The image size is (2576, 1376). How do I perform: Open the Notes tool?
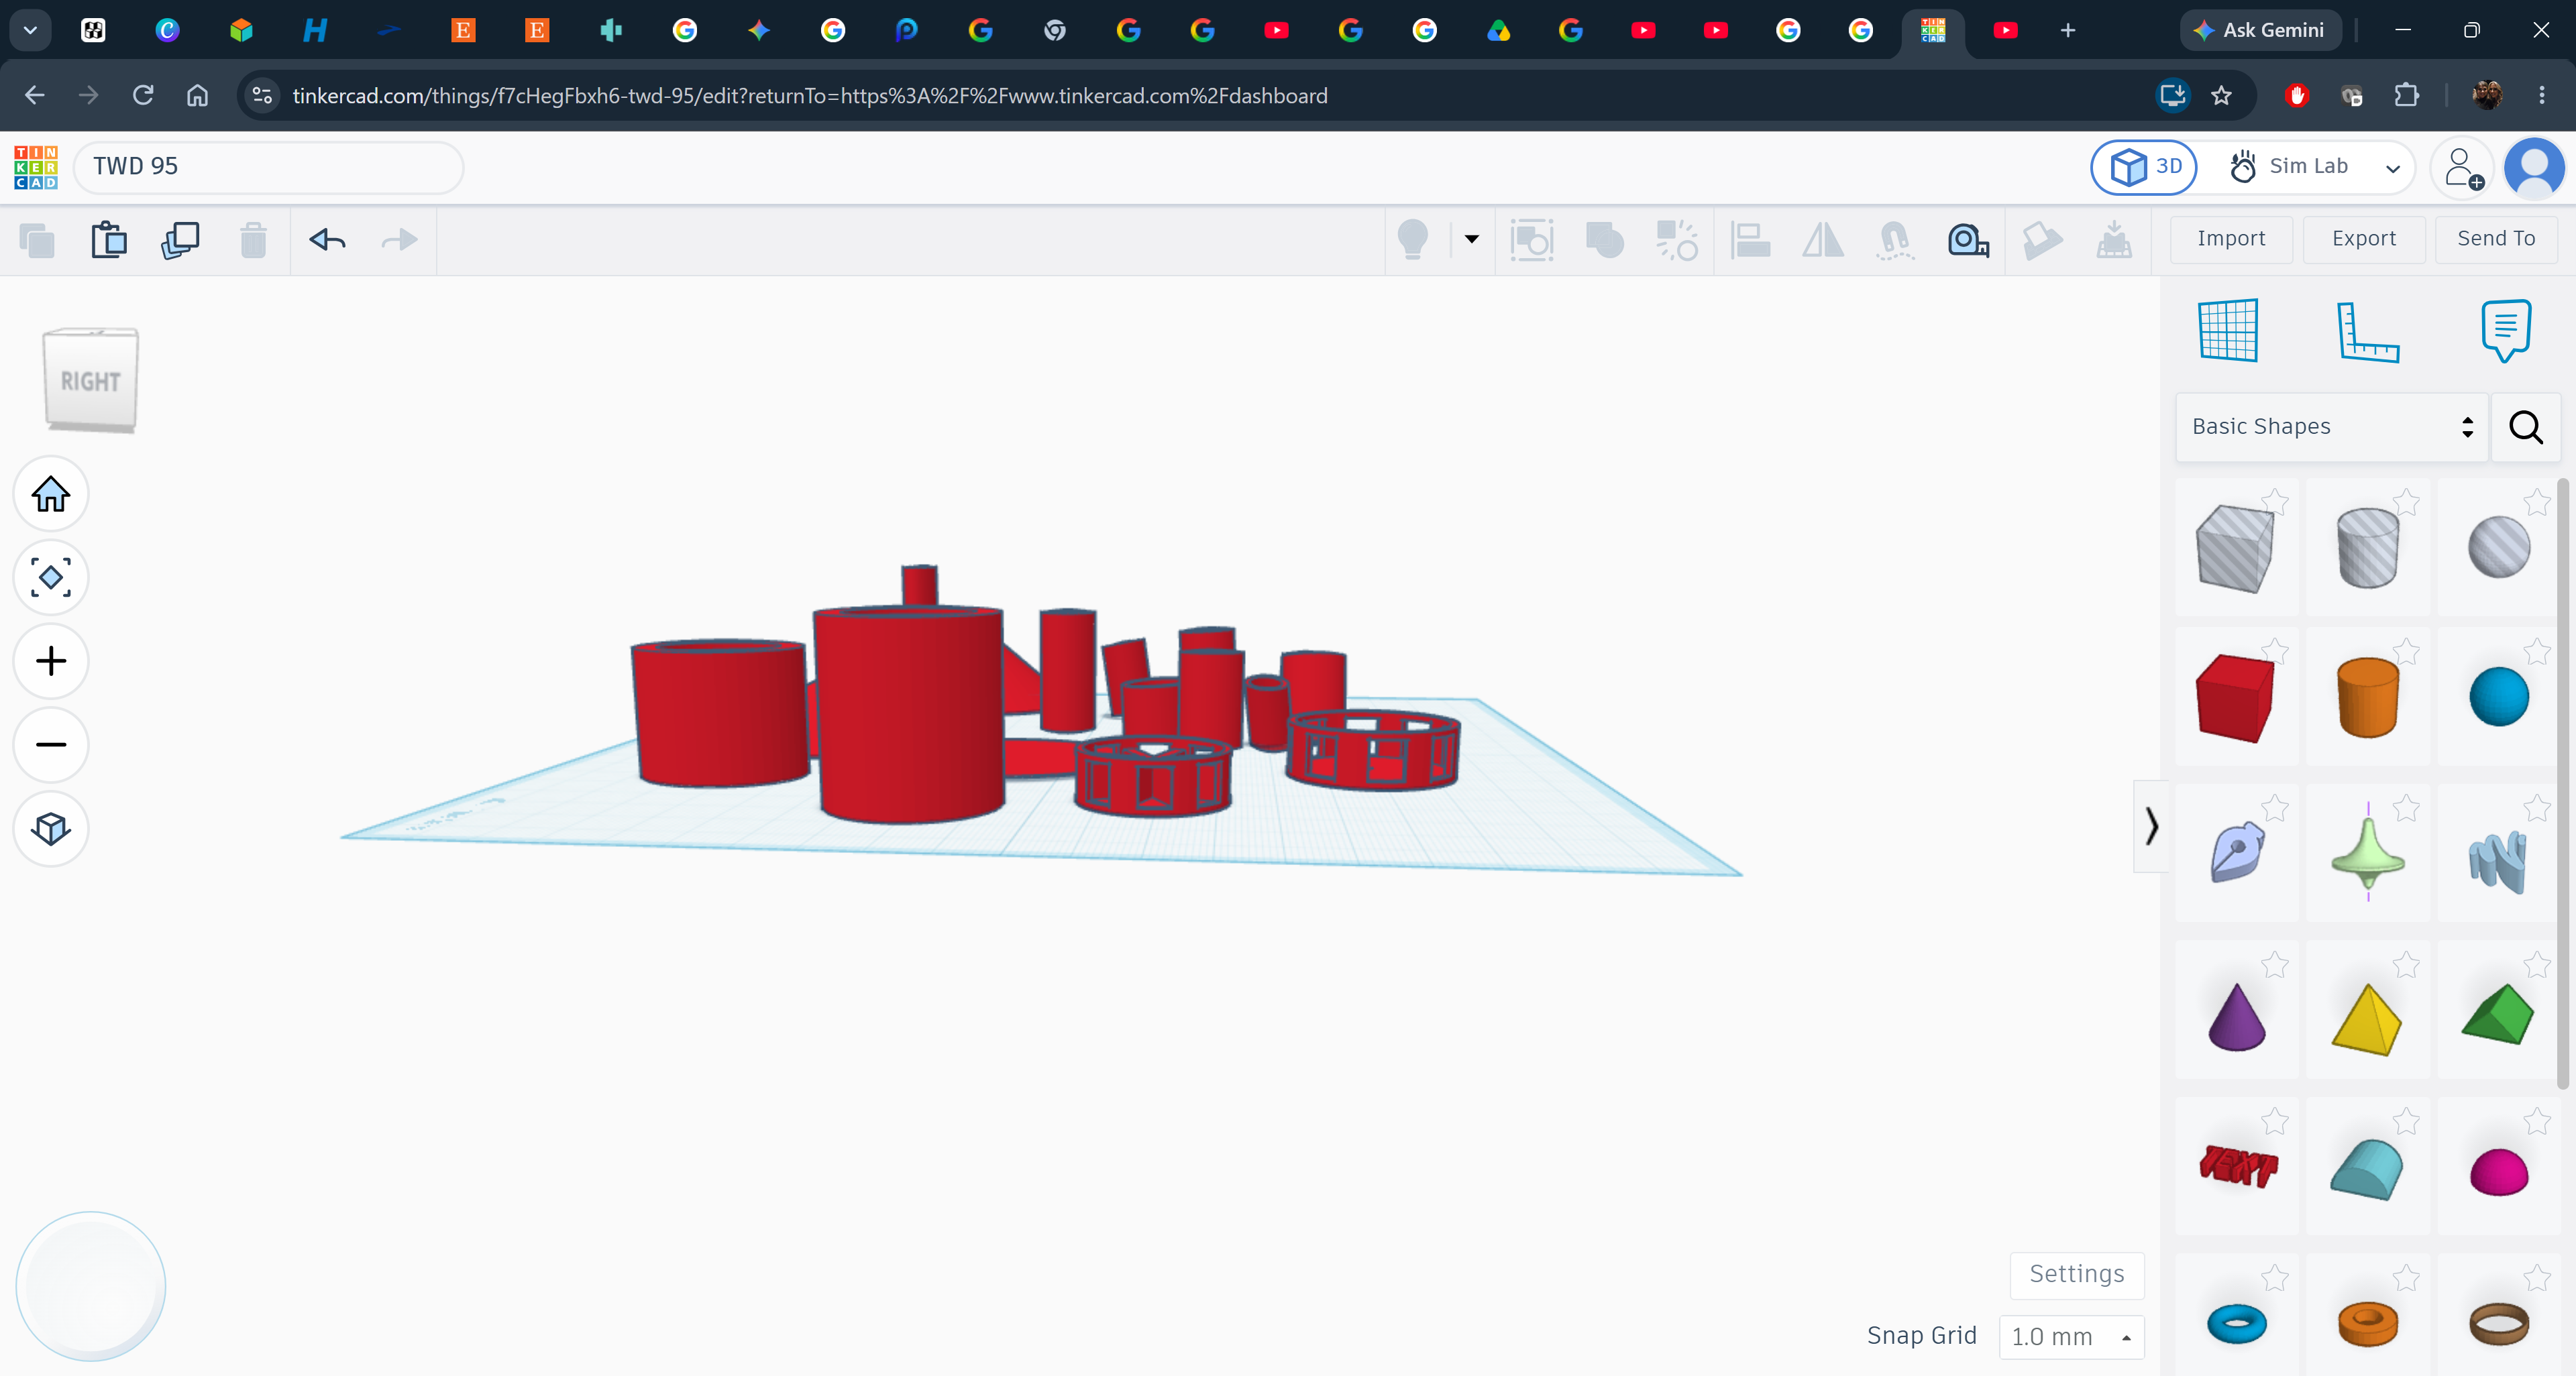click(2506, 331)
